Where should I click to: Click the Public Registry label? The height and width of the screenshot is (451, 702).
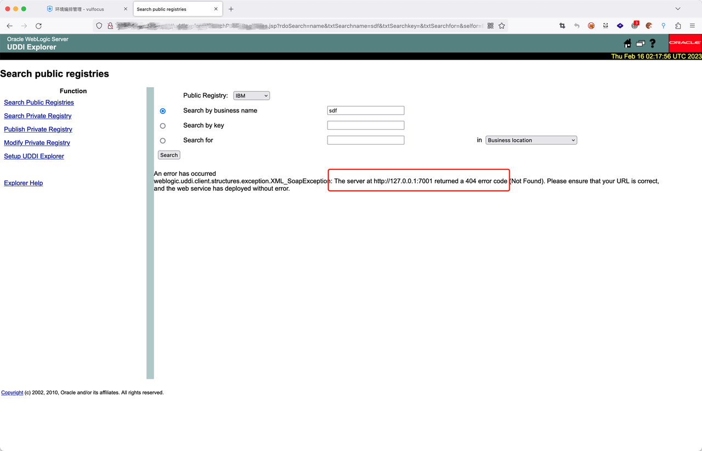[x=206, y=96]
